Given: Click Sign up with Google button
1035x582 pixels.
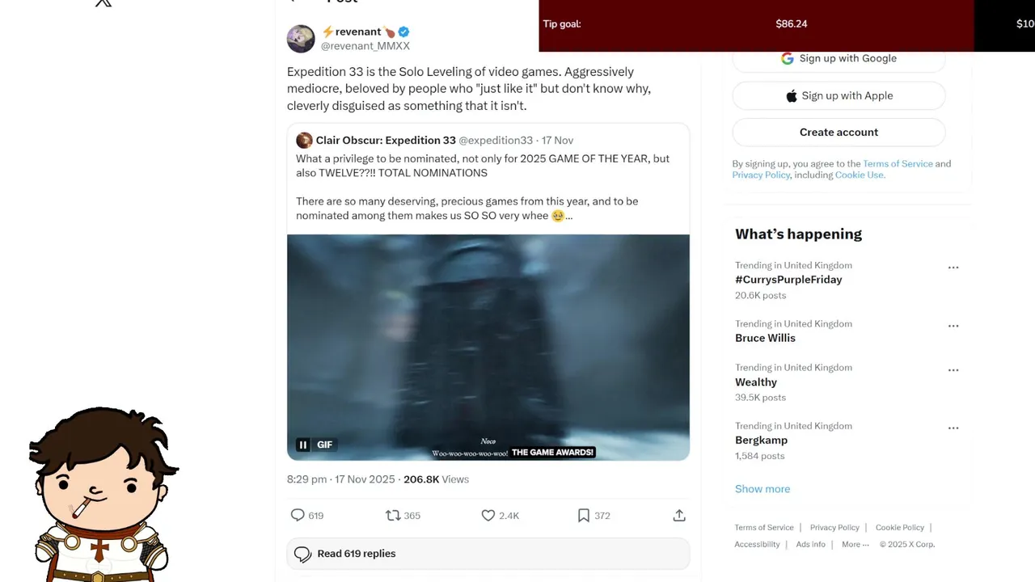Looking at the screenshot, I should (x=839, y=60).
